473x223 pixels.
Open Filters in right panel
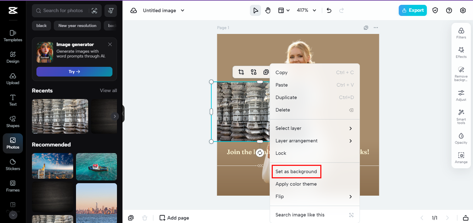tap(461, 33)
